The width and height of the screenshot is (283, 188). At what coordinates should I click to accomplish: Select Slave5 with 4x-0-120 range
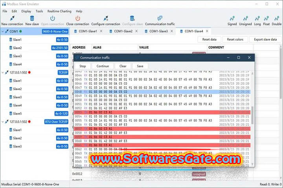click(35, 114)
